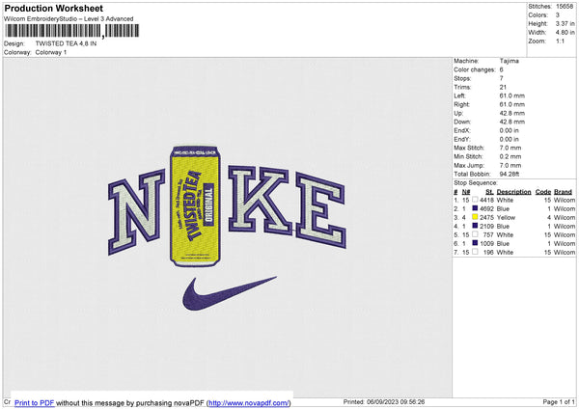Select the Stitches count 15658
Image resolution: width=579 pixels, height=409 pixels.
[565, 7]
